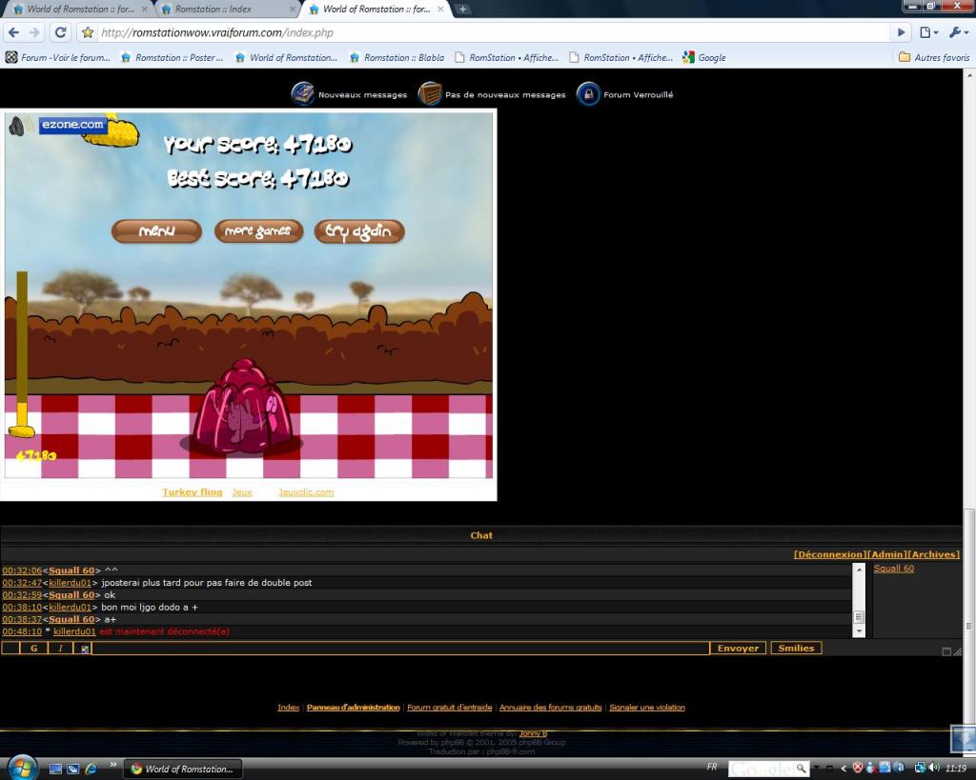Open the Jonny B theme author link

534,733
